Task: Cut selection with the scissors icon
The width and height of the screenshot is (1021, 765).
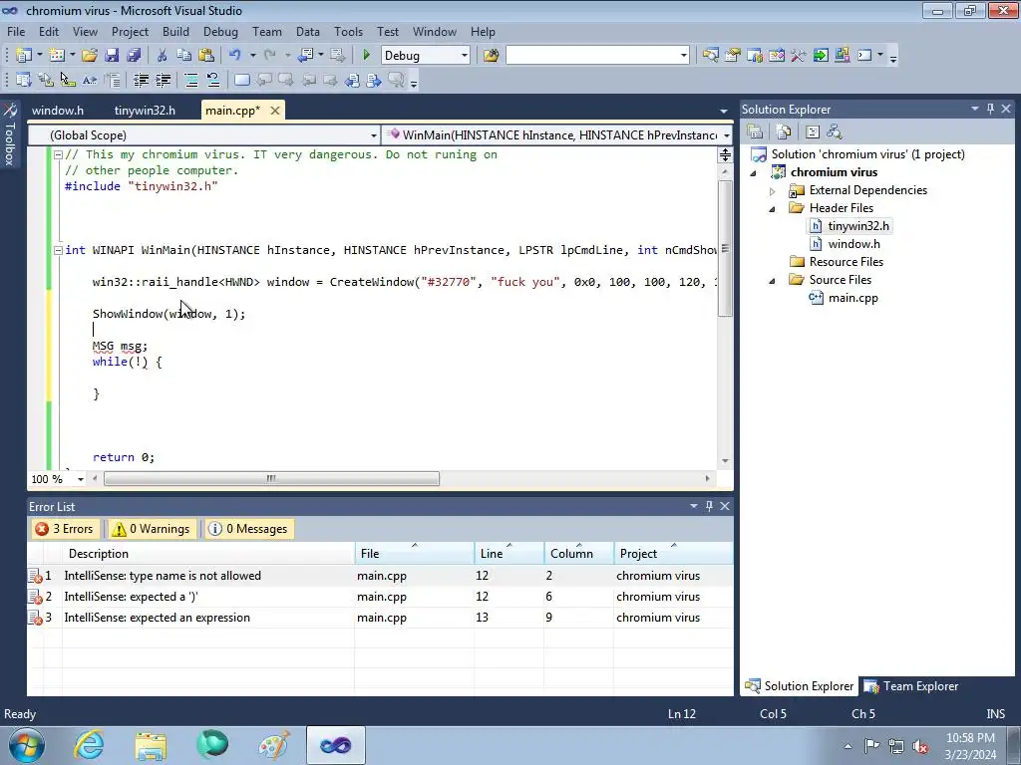Action: pos(163,56)
